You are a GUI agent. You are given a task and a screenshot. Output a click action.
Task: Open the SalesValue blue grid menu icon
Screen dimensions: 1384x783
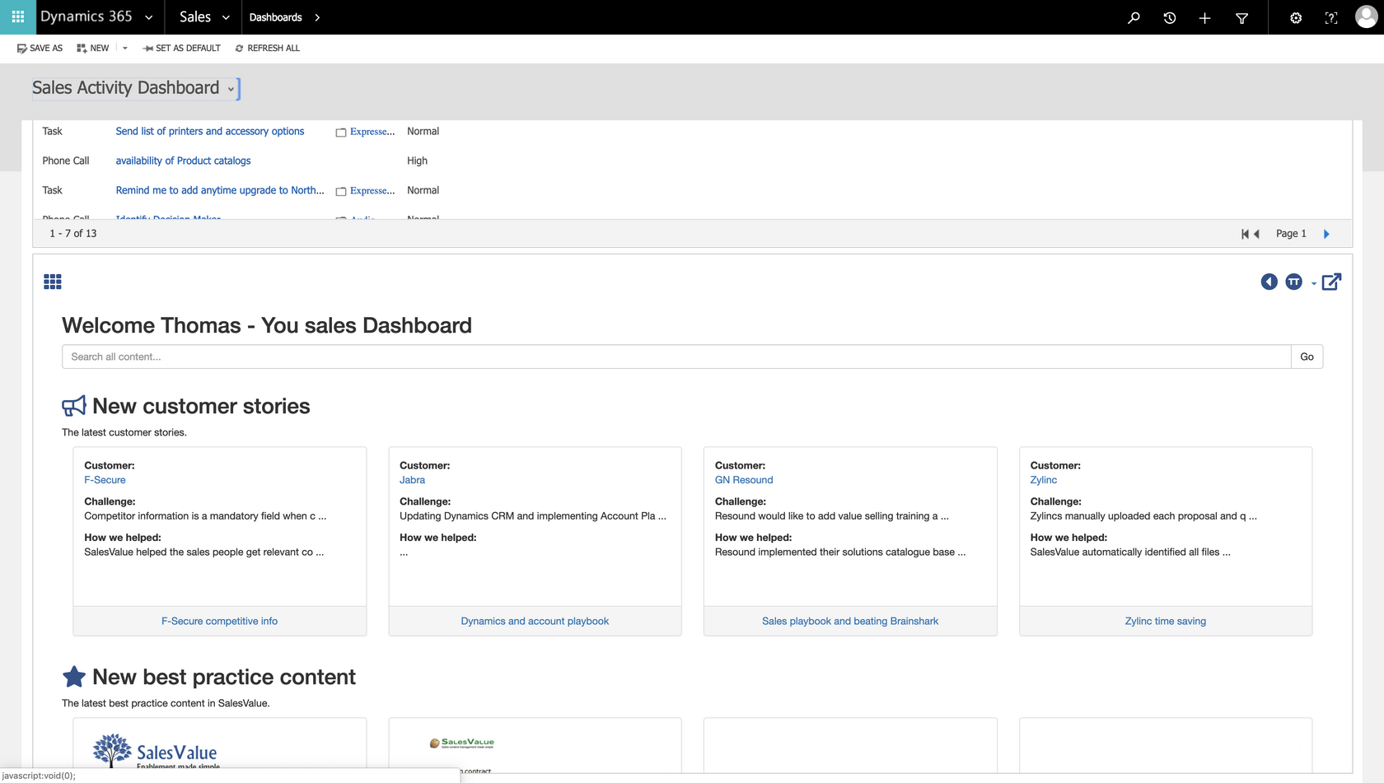[x=53, y=282]
